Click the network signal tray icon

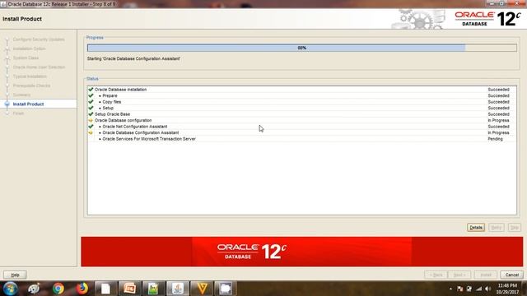(478, 289)
